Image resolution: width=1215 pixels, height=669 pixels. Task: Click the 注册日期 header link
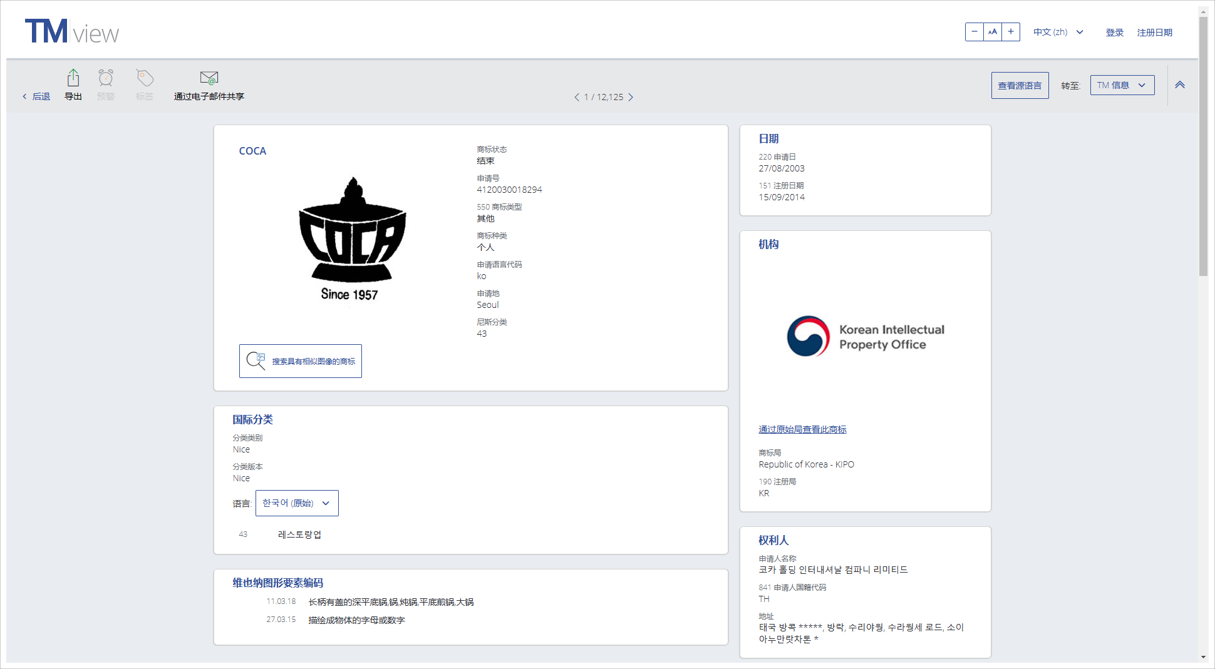1154,33
